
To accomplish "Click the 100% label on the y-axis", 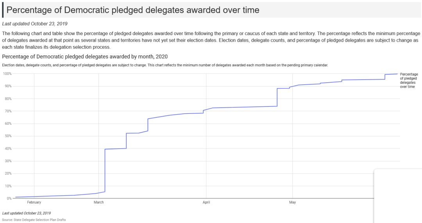I will point(7,74).
